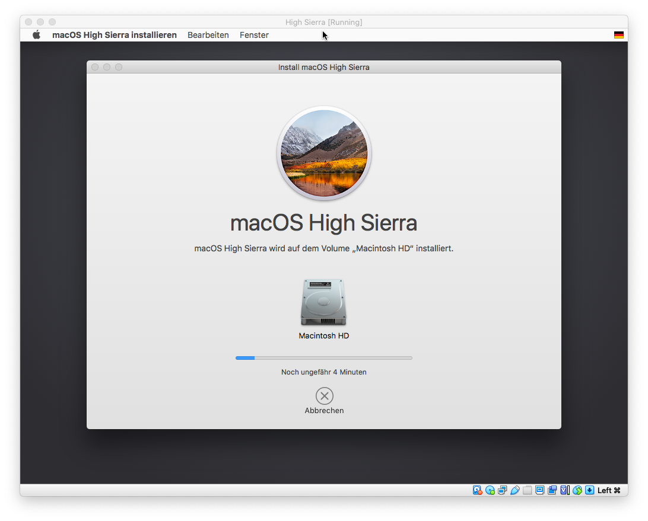Image resolution: width=648 pixels, height=521 pixels.
Task: Click the hard disk activity icon in status bar
Action: [477, 490]
